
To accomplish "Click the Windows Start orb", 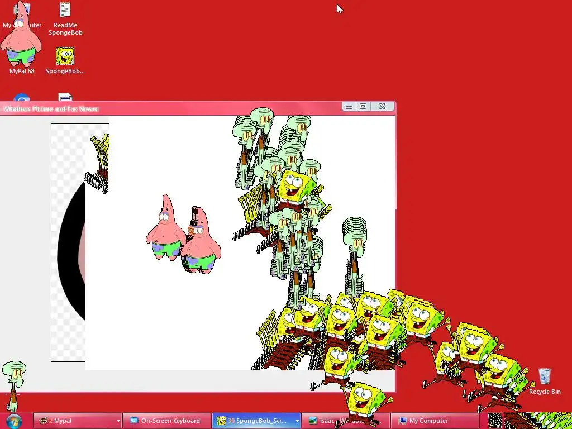I will click(14, 421).
